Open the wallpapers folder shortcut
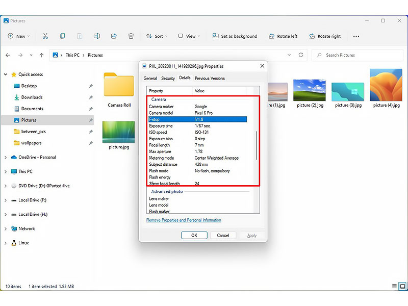The width and height of the screenshot is (408, 306). (x=31, y=143)
